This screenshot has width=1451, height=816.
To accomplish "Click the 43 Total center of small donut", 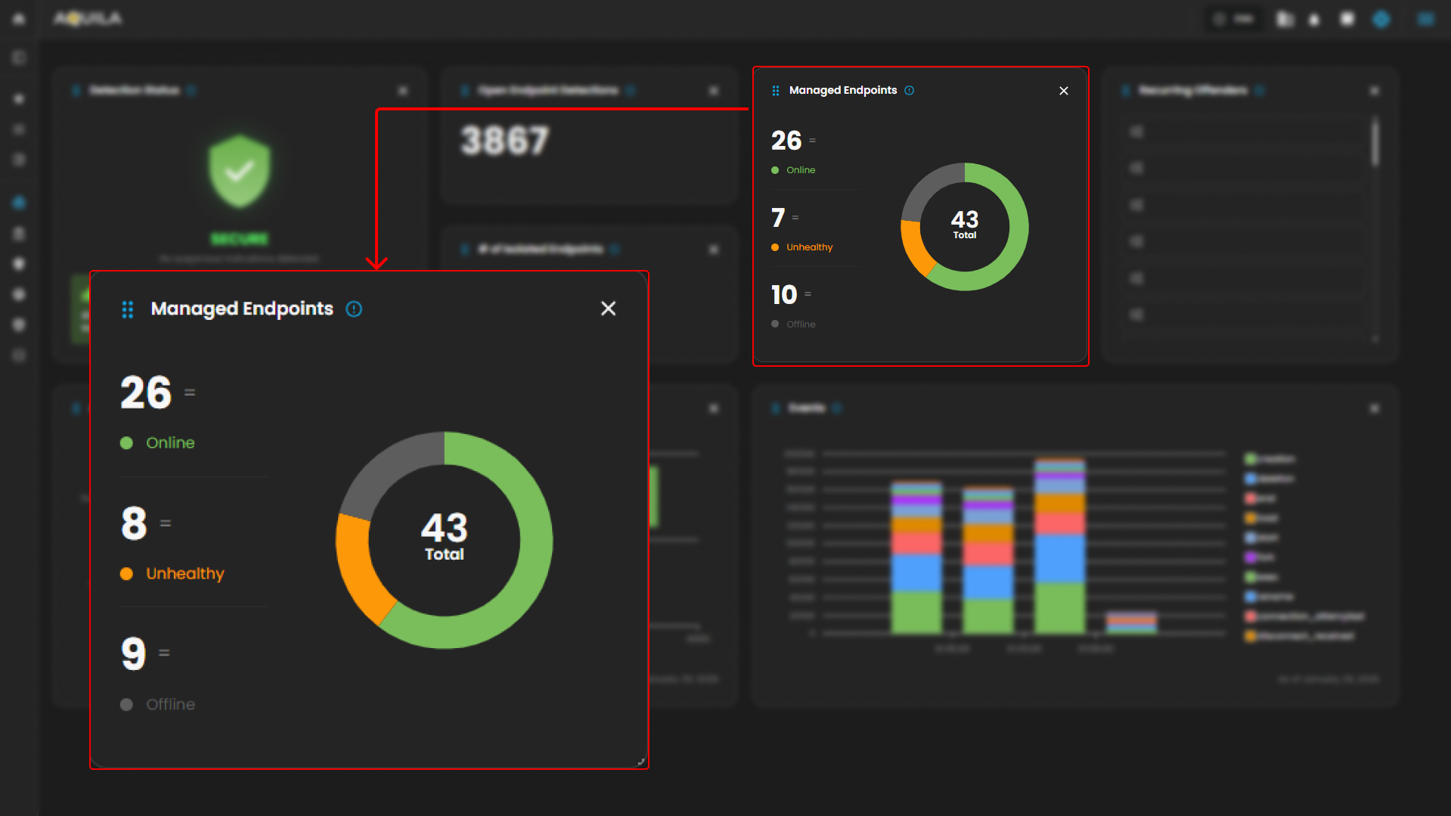I will (964, 225).
